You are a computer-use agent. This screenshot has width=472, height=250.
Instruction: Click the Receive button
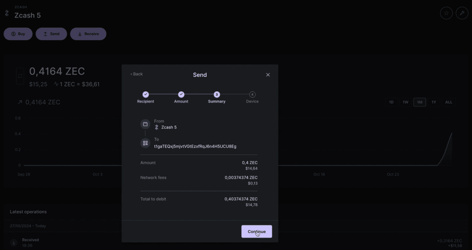point(88,34)
